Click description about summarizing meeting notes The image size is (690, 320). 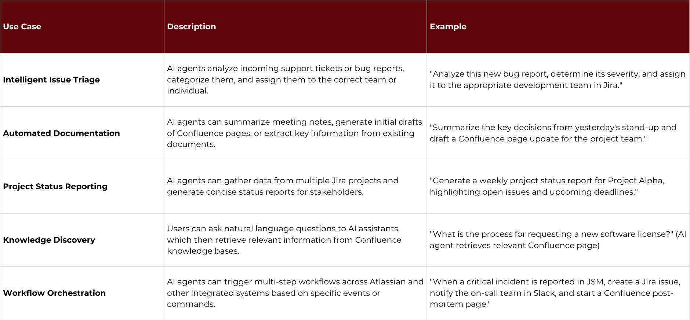point(294,133)
